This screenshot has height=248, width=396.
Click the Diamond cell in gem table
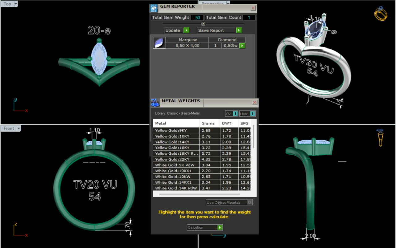(227, 40)
